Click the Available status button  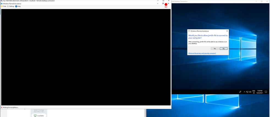click(x=39, y=116)
